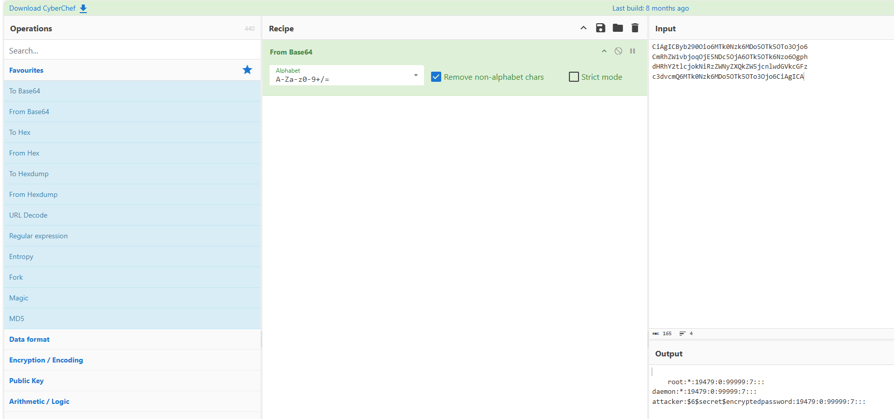Click the input character count indicator 165
Viewport: 894px width, 419px height.
tap(662, 333)
